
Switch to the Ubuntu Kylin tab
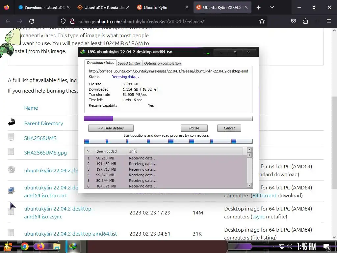163,8
